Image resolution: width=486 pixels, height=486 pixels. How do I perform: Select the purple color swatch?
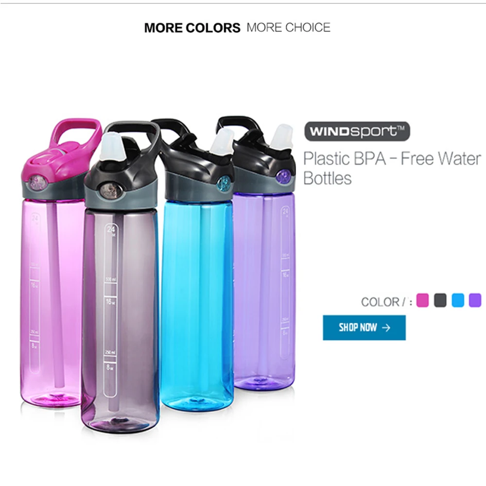(x=475, y=300)
